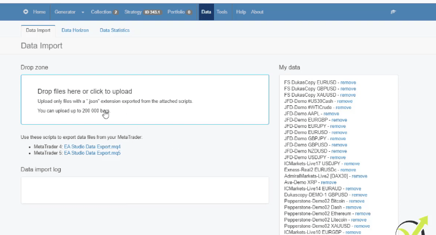
Task: Remove JFD-Demo AAPL data
Action: [x=331, y=114]
